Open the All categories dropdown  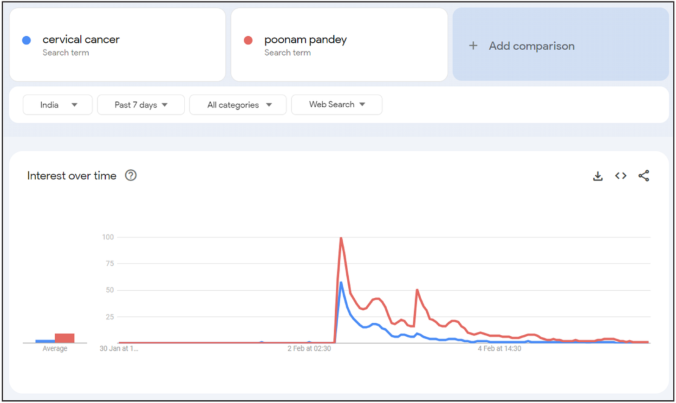238,105
